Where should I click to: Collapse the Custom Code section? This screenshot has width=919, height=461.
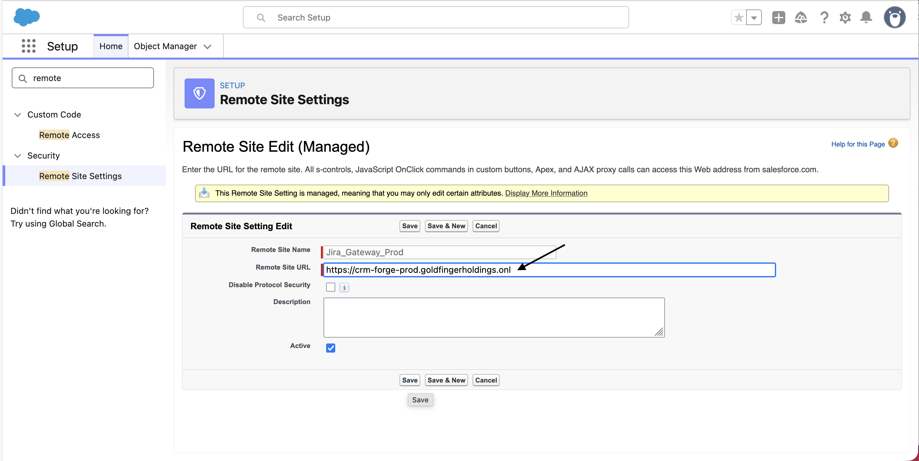(x=17, y=115)
